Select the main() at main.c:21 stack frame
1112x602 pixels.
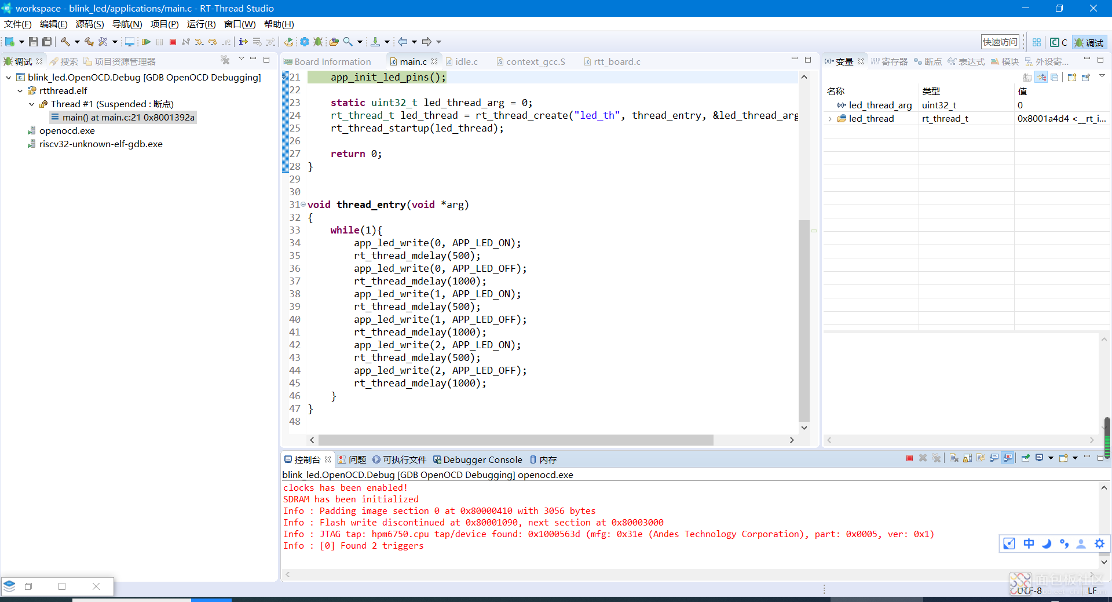[x=123, y=117]
